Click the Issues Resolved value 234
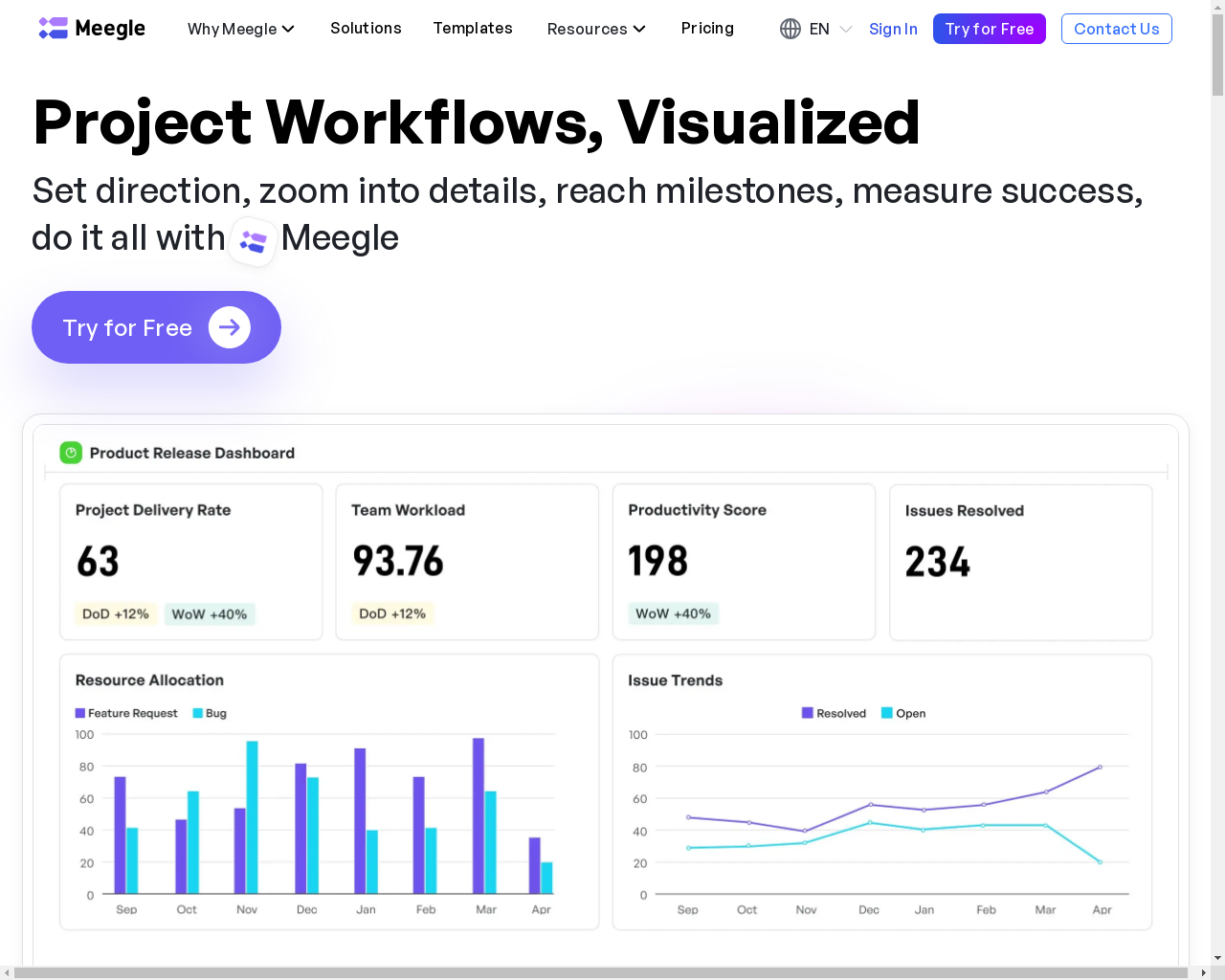This screenshot has width=1225, height=980. (938, 562)
